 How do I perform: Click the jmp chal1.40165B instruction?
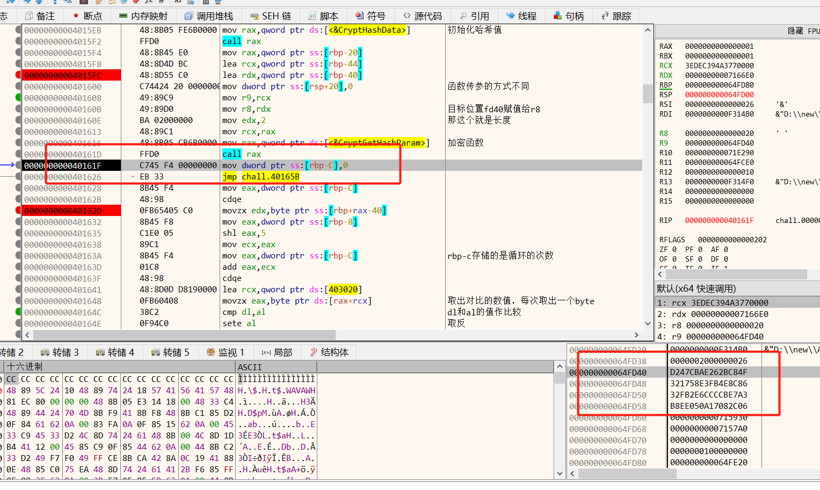pyautogui.click(x=261, y=177)
